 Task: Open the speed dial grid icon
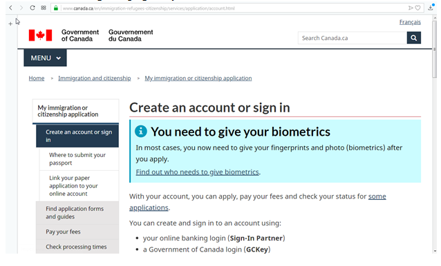point(44,8)
